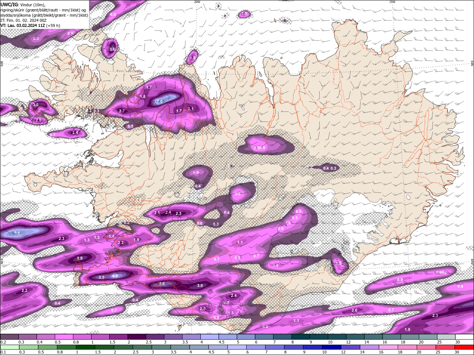Select the "5.6" value over the western sea

17,233
